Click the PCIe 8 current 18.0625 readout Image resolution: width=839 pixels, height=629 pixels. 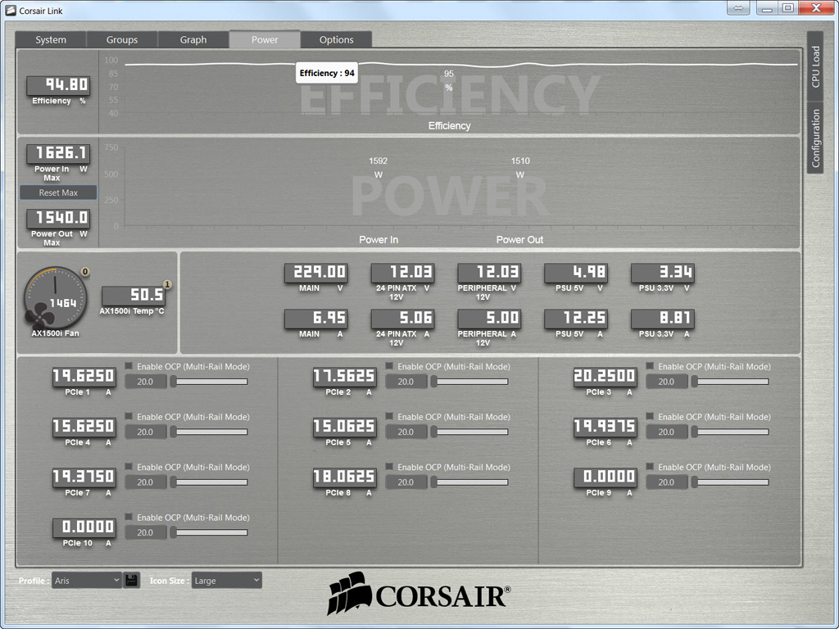coord(345,477)
